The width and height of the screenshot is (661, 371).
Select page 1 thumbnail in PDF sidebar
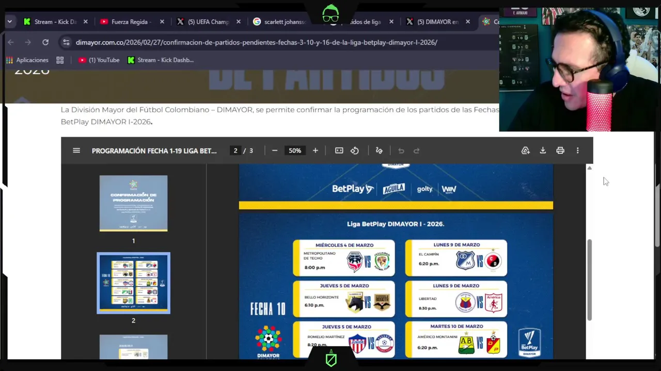133,204
